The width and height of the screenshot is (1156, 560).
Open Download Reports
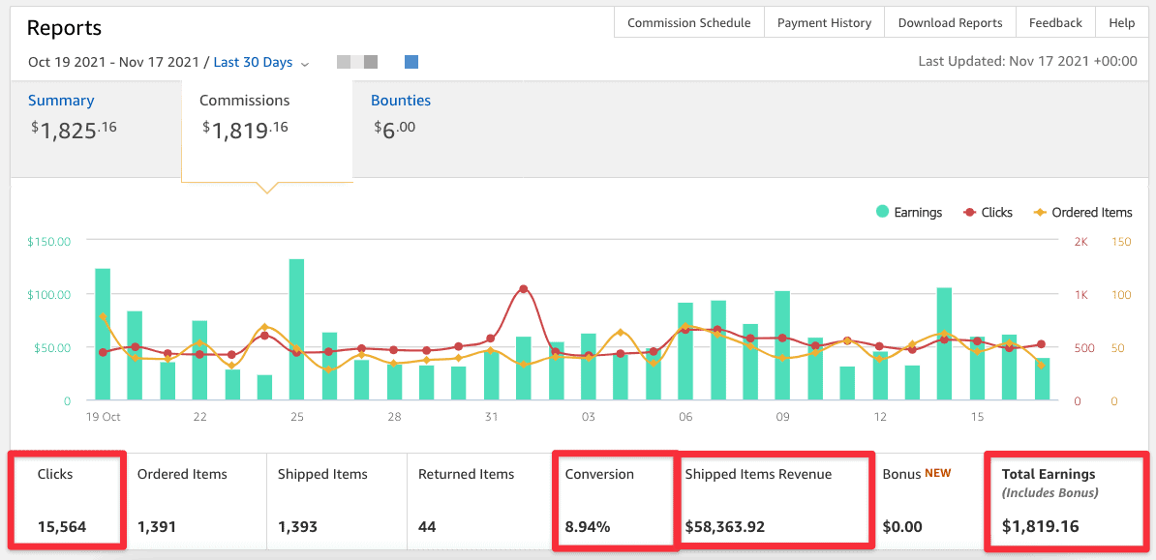(950, 21)
